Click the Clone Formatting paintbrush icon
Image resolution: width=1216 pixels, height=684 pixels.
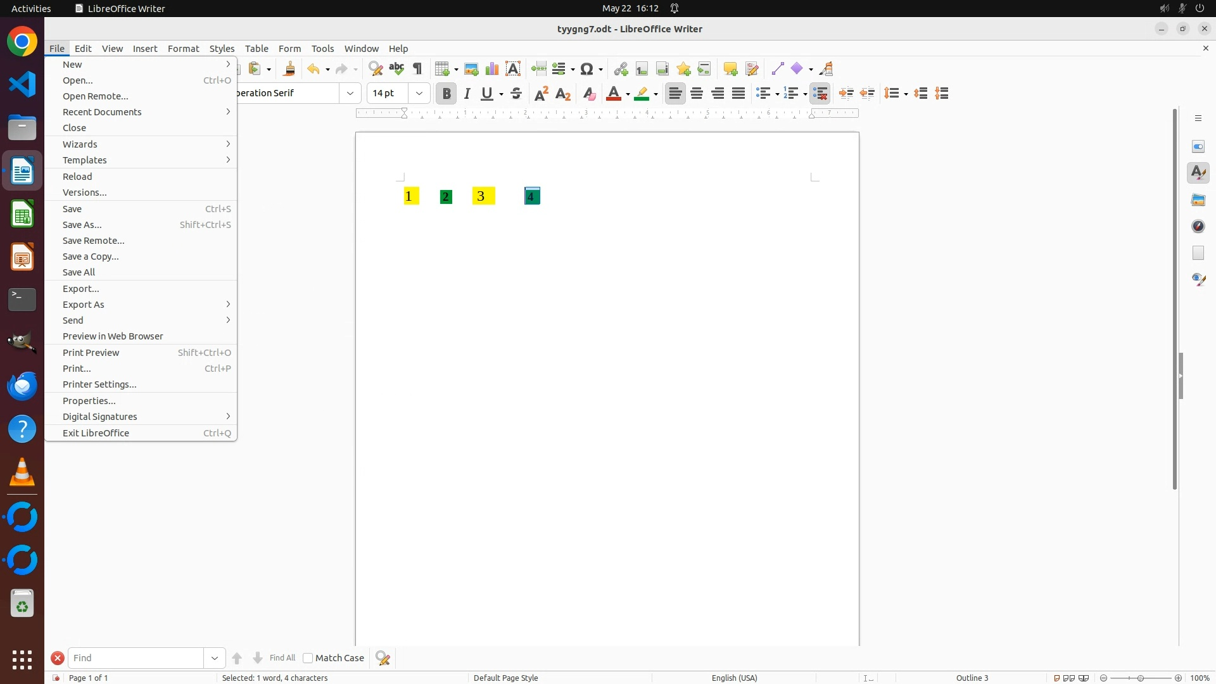[289, 69]
